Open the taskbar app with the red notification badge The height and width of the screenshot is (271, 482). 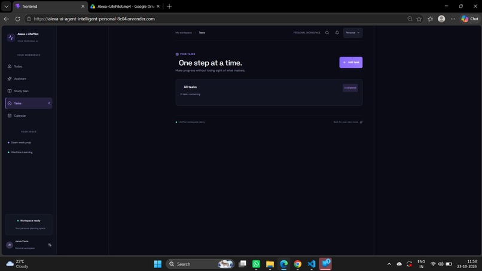(325, 264)
